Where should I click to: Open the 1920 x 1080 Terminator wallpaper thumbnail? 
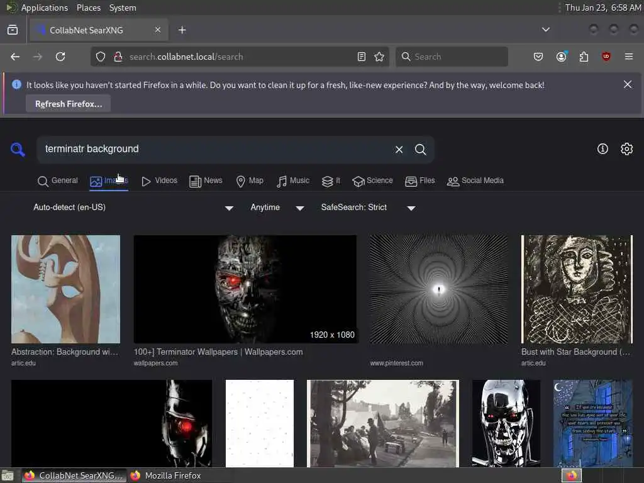(x=245, y=289)
